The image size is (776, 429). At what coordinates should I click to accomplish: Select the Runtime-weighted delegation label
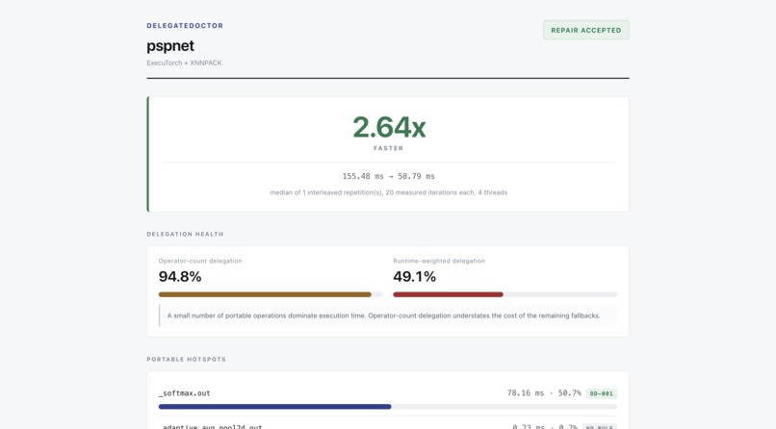439,261
